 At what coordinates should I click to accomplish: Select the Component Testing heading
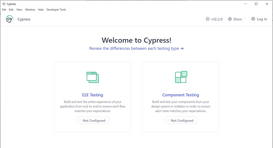pyautogui.click(x=181, y=95)
